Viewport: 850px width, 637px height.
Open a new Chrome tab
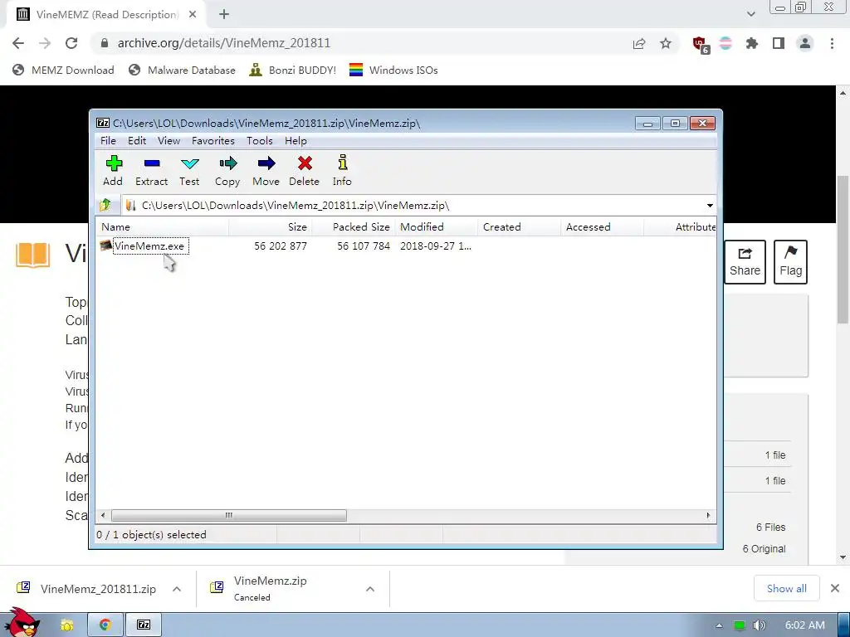(x=224, y=15)
